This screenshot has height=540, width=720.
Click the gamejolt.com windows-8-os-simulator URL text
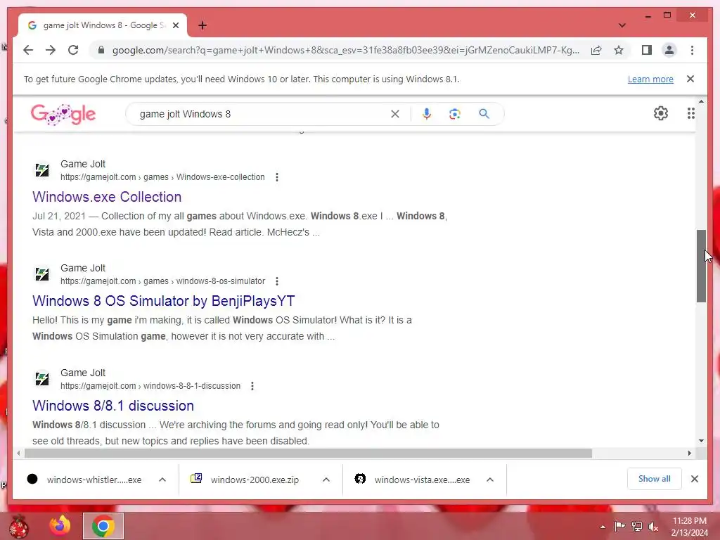pyautogui.click(x=162, y=281)
